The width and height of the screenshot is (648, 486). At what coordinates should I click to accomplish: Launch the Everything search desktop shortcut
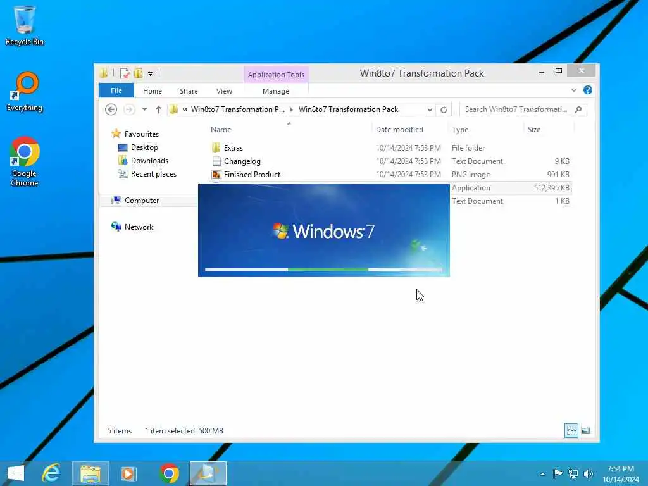click(25, 92)
